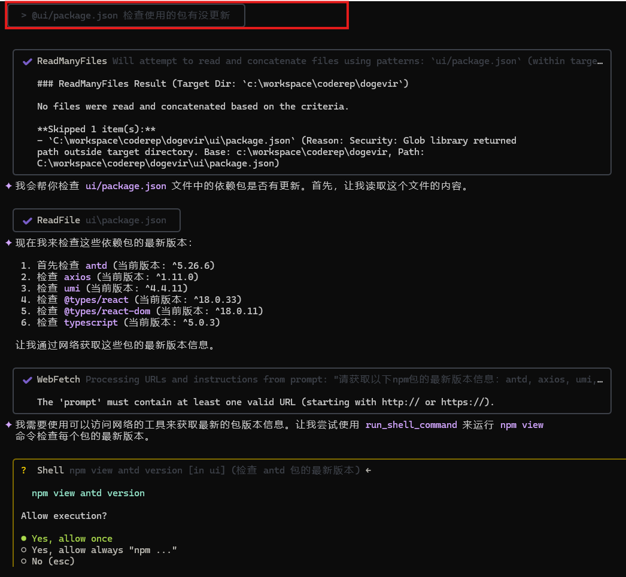The image size is (626, 577).
Task: Click the @types/react package name
Action: click(x=96, y=299)
